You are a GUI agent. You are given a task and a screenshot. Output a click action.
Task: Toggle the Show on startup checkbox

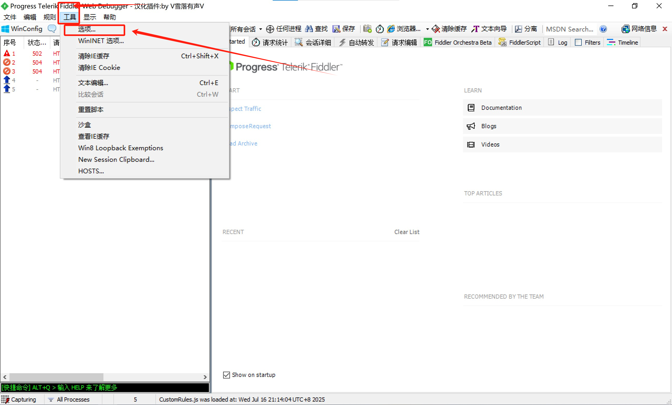coord(226,375)
